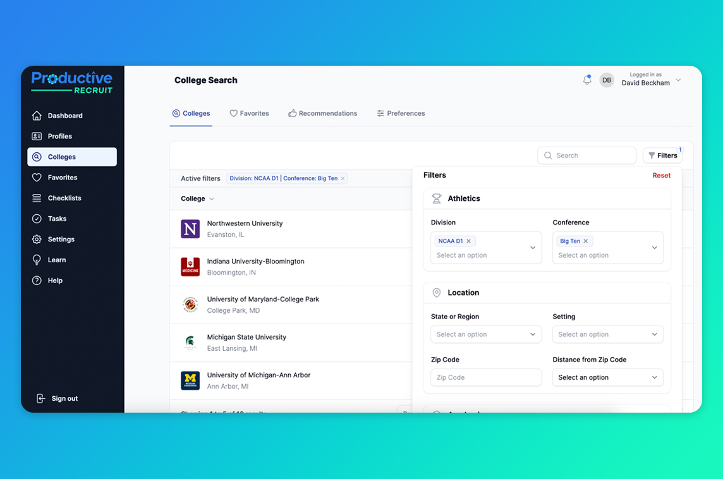Remove the Division/Conference active filter chip
Screen dimensions: 723x479
click(343, 178)
